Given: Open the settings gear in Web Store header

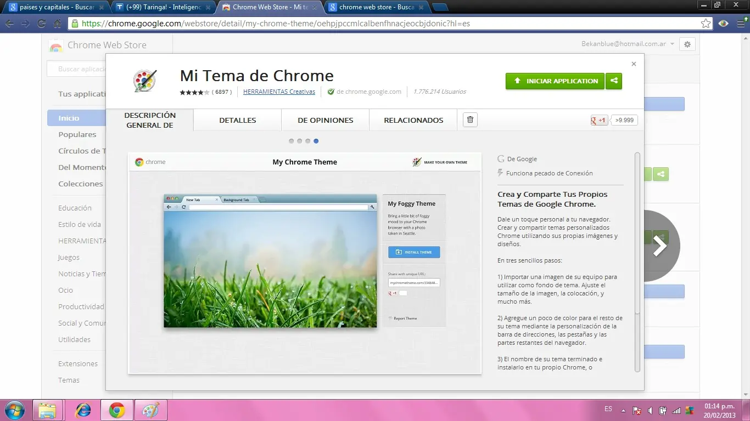Looking at the screenshot, I should (x=687, y=44).
